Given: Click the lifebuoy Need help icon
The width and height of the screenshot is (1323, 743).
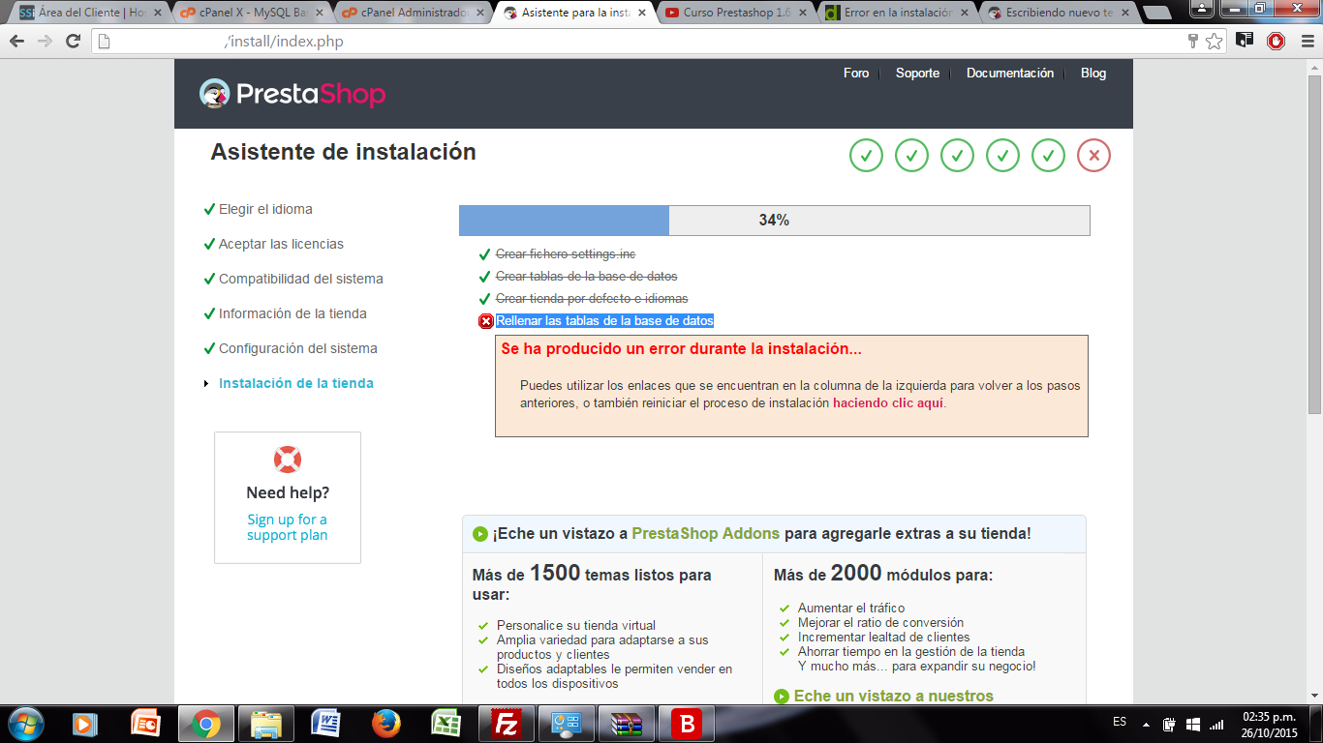Looking at the screenshot, I should coord(287,460).
